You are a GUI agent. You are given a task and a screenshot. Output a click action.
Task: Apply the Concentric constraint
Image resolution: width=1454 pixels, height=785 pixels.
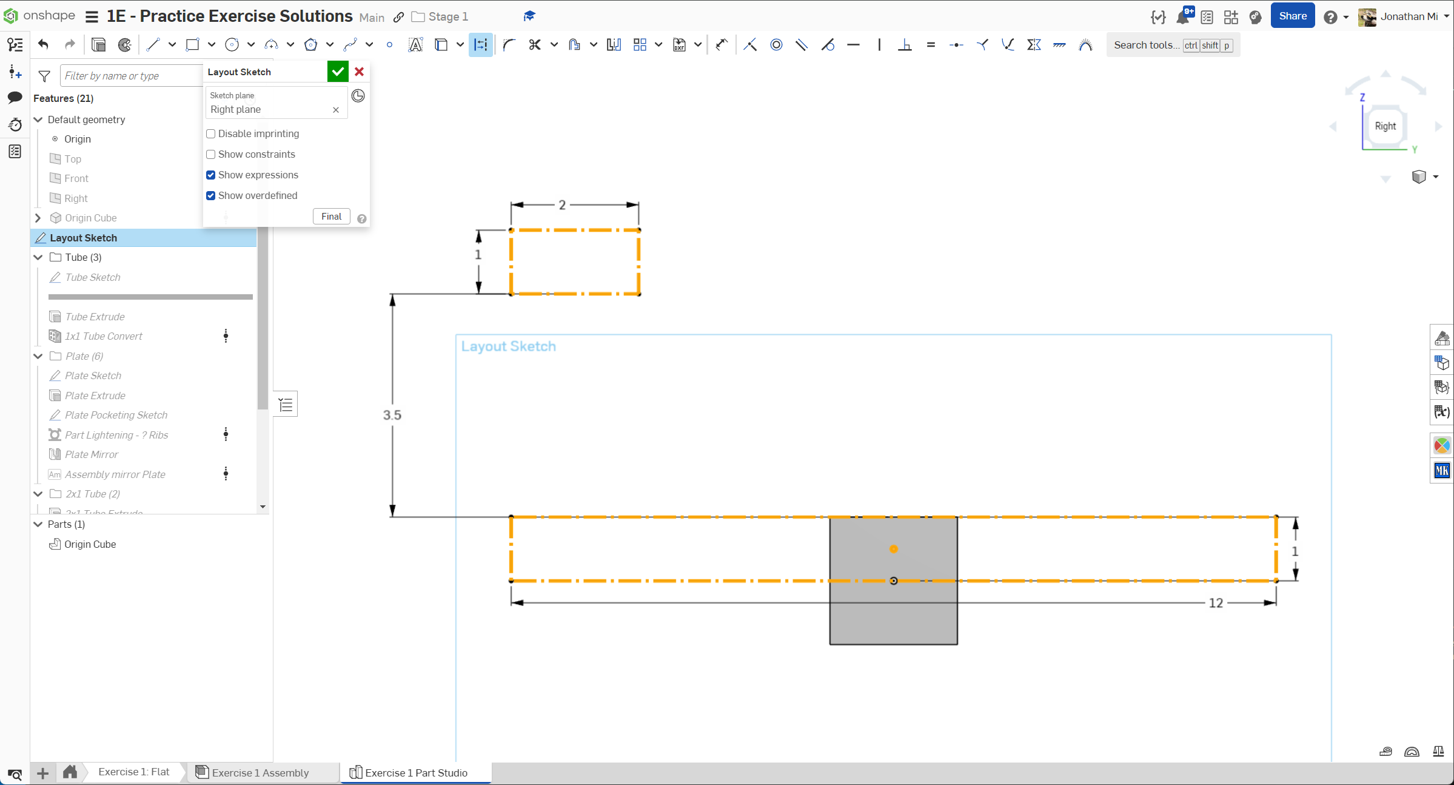coord(776,44)
